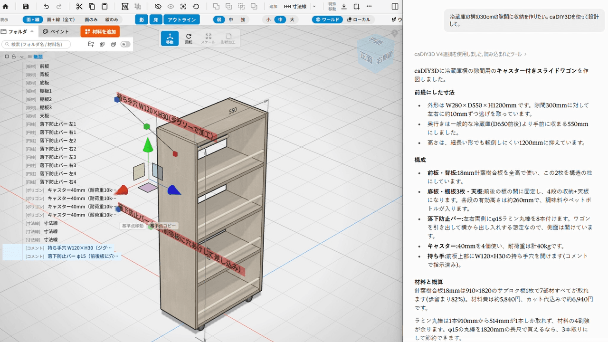
Task: Collapse the 無題 folder tree chevron
Action: coord(22,57)
